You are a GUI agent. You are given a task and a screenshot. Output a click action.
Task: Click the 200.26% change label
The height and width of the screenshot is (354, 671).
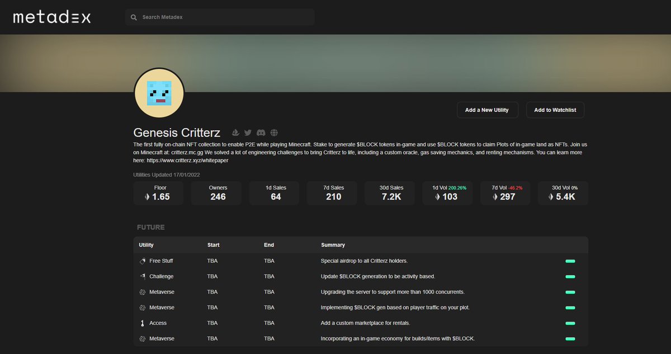457,188
